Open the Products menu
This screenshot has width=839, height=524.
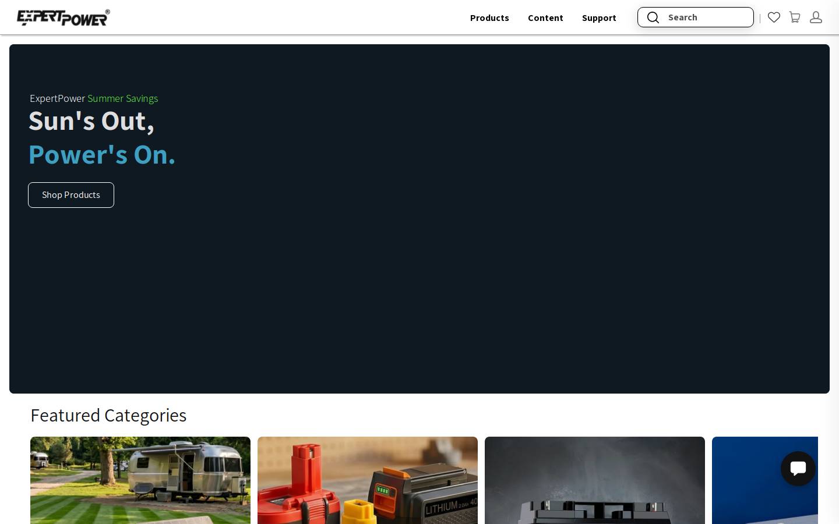point(489,17)
